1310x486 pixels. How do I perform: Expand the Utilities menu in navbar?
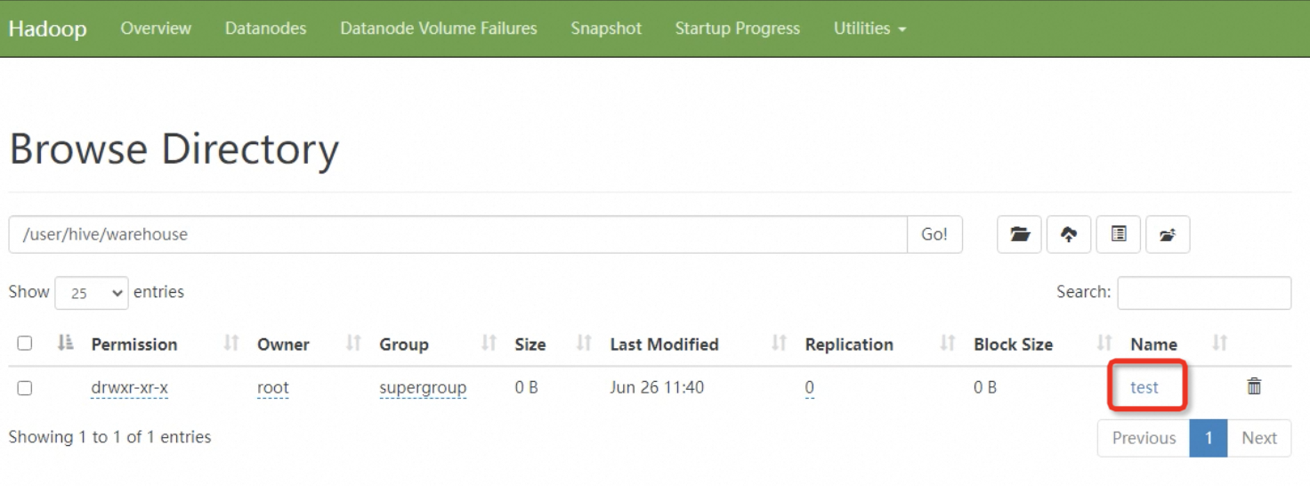[x=869, y=28]
